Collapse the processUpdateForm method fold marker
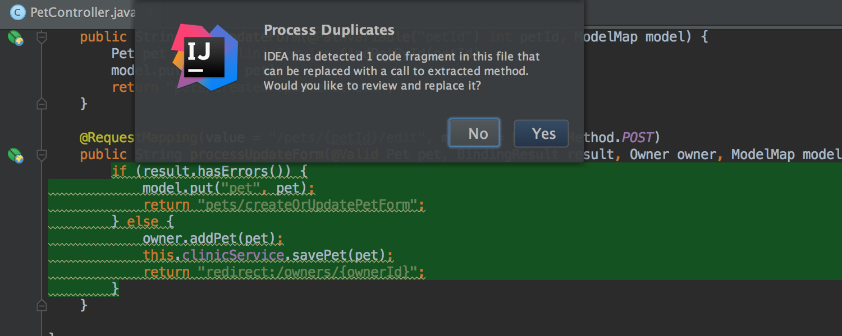 coord(42,155)
